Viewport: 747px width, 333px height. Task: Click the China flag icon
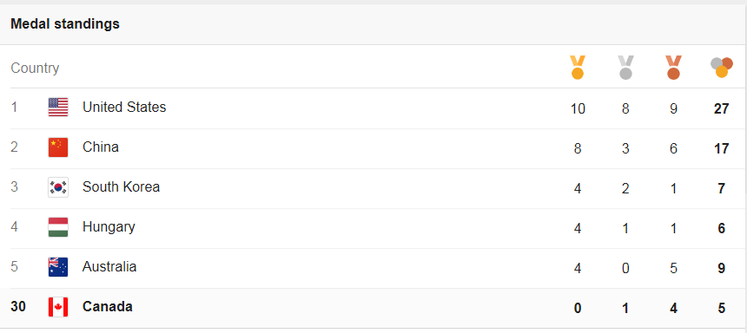coord(58,147)
